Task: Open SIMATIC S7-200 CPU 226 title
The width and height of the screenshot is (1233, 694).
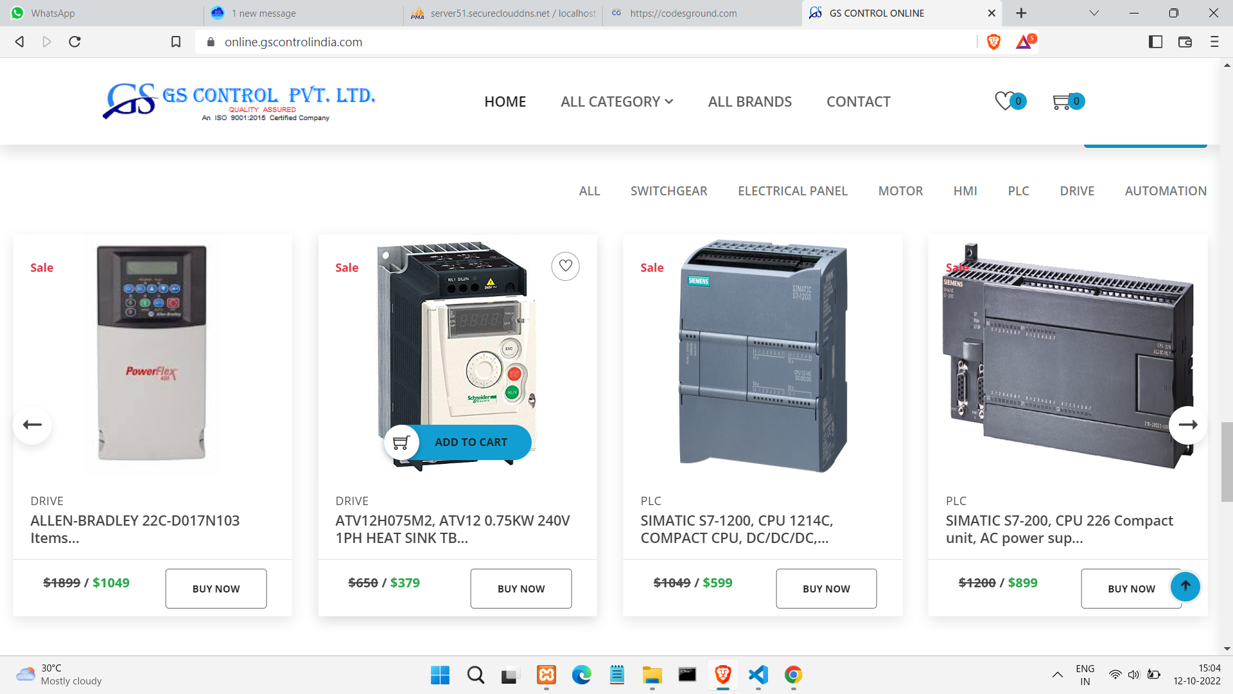Action: [1059, 529]
